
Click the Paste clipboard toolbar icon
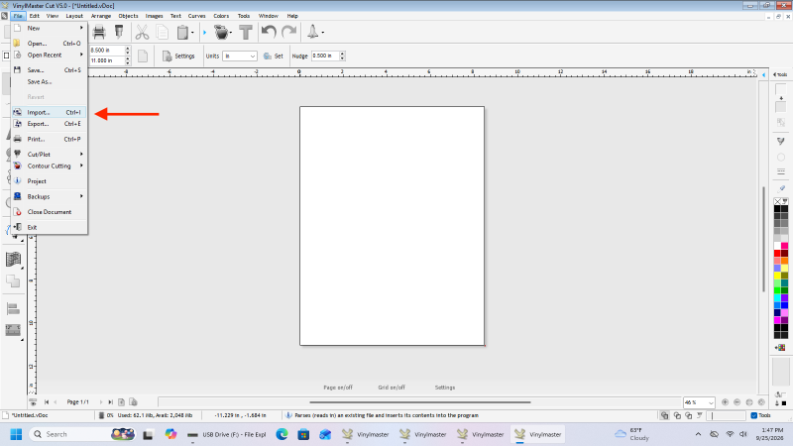(182, 33)
